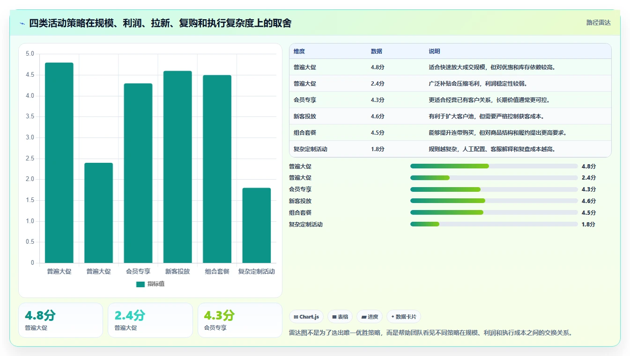Click the 复杂定制活动 bar in the chart

tap(256, 225)
